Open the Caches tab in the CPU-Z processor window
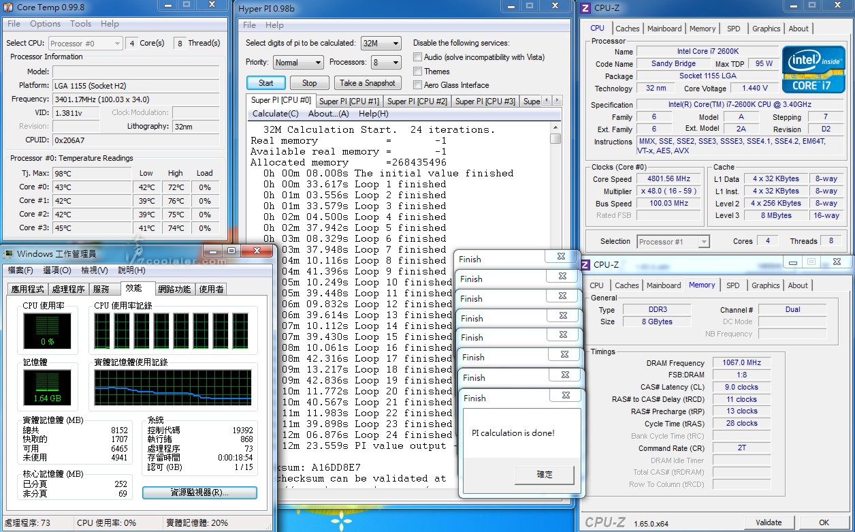This screenshot has width=855, height=532. click(627, 29)
